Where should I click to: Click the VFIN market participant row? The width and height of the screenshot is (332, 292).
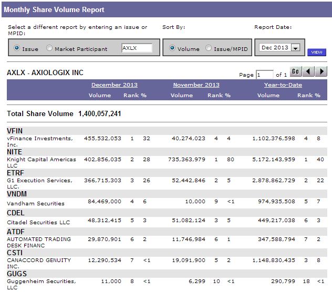15,131
